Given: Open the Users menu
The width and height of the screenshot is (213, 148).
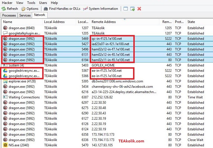Looking at the screenshot, I should [x=43, y=3].
